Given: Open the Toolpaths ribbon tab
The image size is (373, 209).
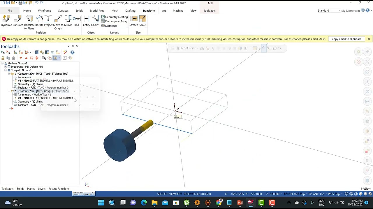Looking at the screenshot, I should 210,11.
